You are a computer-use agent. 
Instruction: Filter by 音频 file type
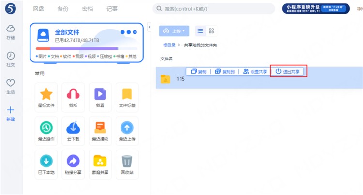point(78,56)
